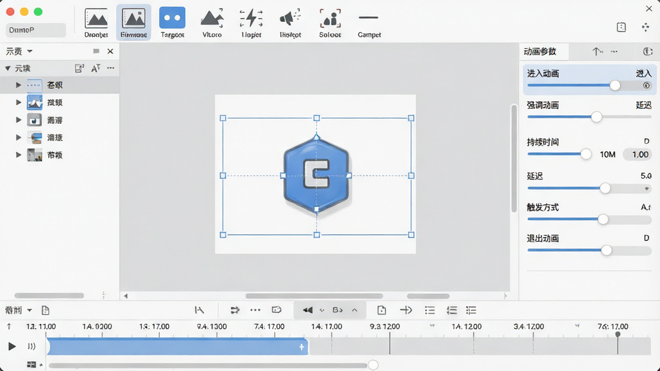Click the circular icon right of 进入动画 slider
The height and width of the screenshot is (371, 660).
coord(646,86)
